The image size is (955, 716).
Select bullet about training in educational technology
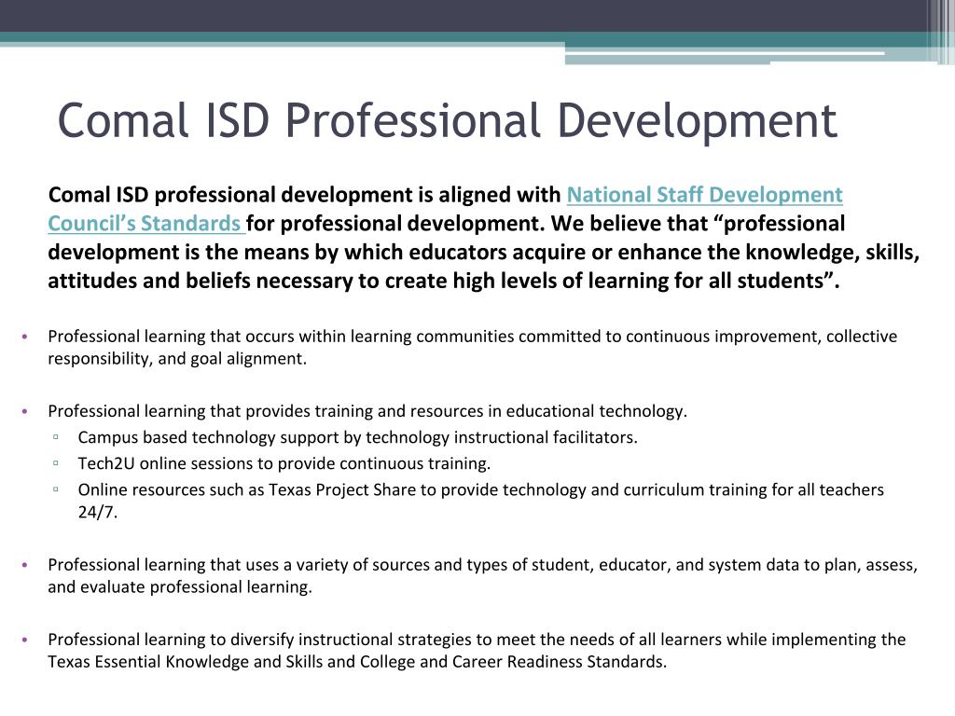click(x=367, y=411)
